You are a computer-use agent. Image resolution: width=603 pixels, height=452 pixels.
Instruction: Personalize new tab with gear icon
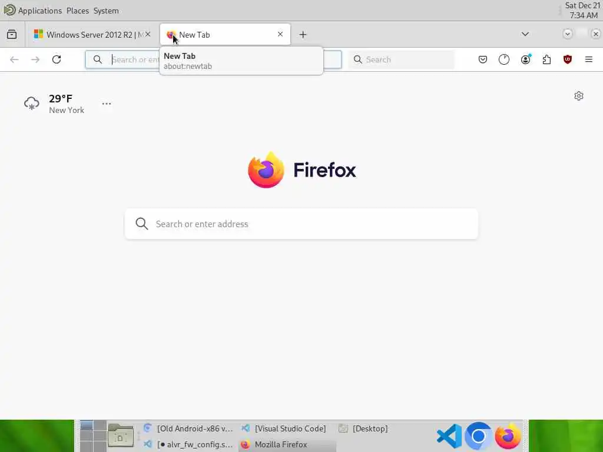click(579, 96)
